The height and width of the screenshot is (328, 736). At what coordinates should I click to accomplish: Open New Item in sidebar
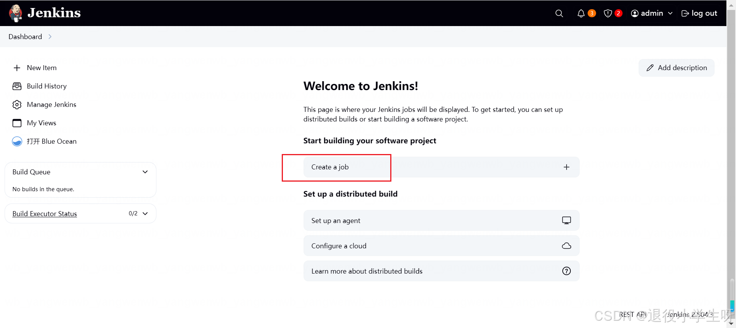tap(42, 68)
